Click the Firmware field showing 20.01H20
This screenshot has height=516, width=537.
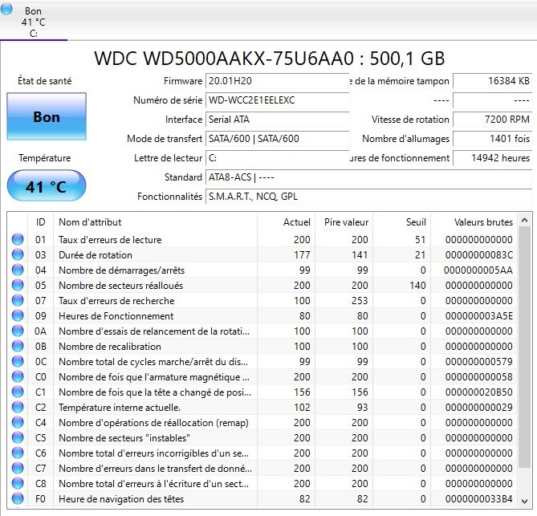277,81
